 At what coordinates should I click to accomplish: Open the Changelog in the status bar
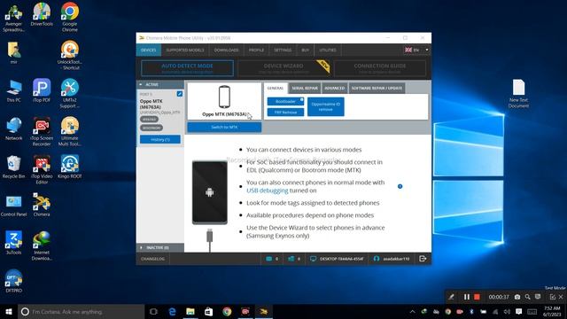(x=152, y=259)
